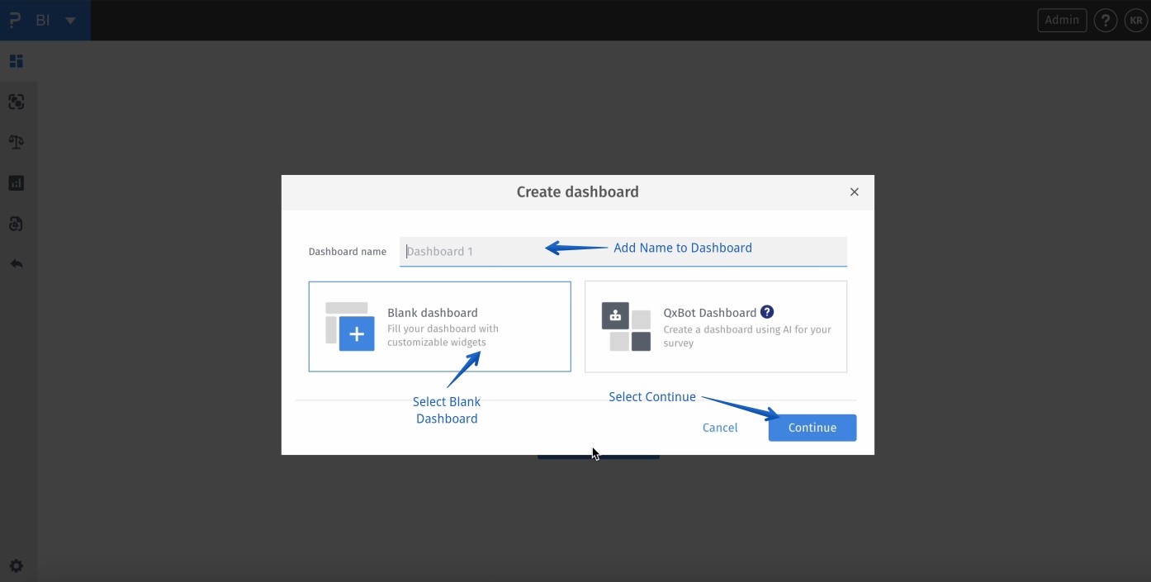Click the back arrow icon in the sidebar
Screen dimensions: 1151x582
coord(17,264)
